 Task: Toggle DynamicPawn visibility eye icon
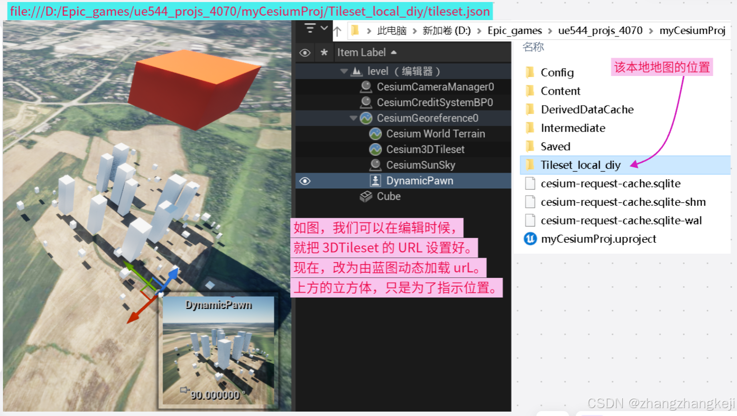(304, 181)
